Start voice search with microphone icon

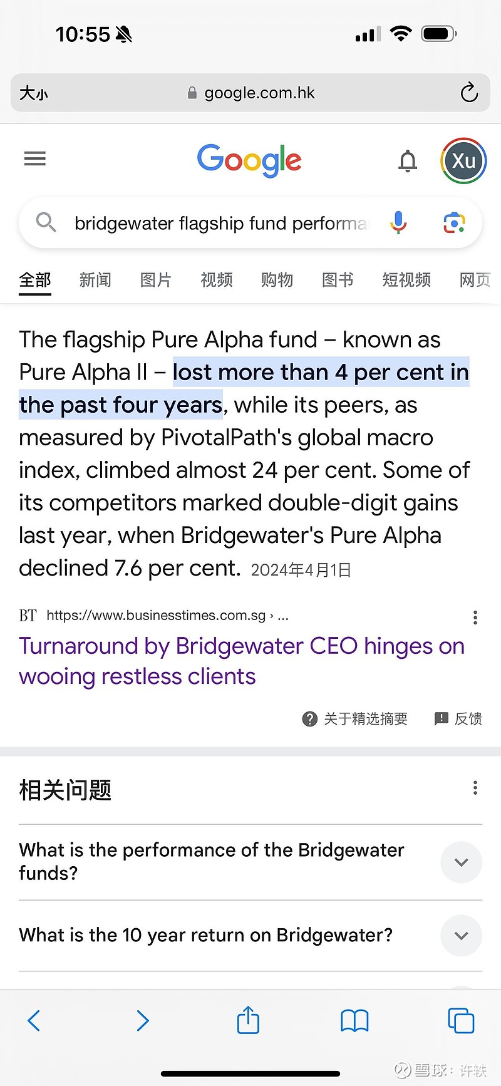click(398, 222)
